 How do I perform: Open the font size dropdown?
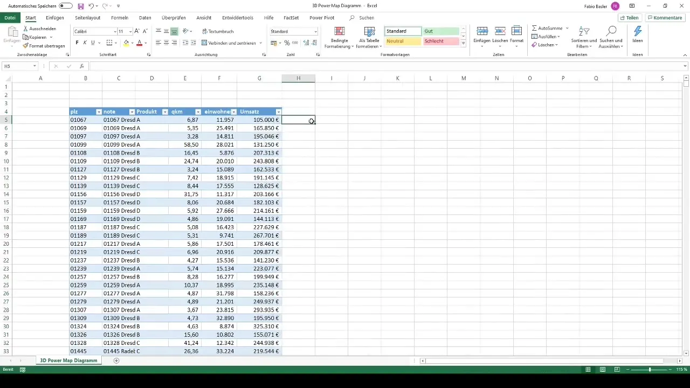[x=130, y=32]
